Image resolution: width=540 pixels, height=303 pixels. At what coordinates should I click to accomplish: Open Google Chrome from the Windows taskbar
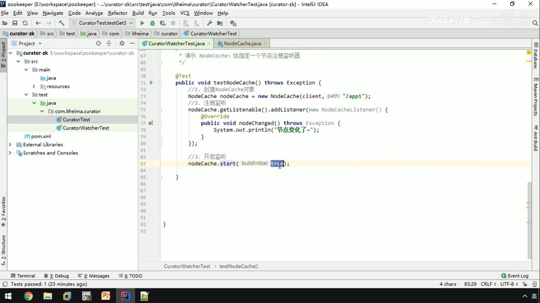pyautogui.click(x=28, y=296)
